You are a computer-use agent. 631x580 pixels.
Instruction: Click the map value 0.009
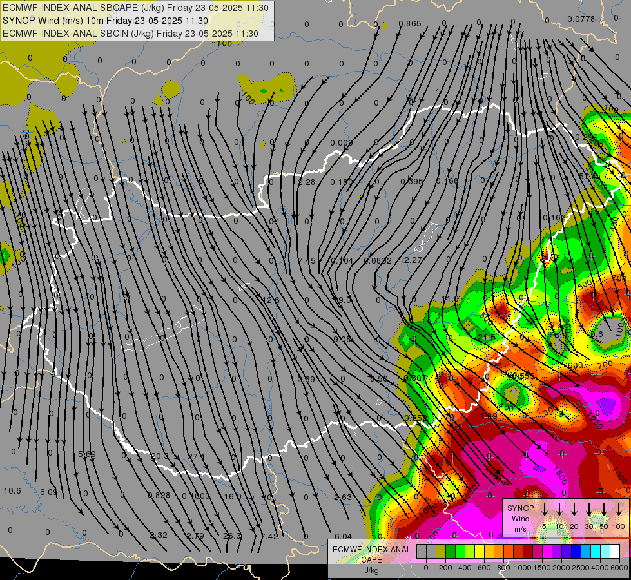(341, 143)
